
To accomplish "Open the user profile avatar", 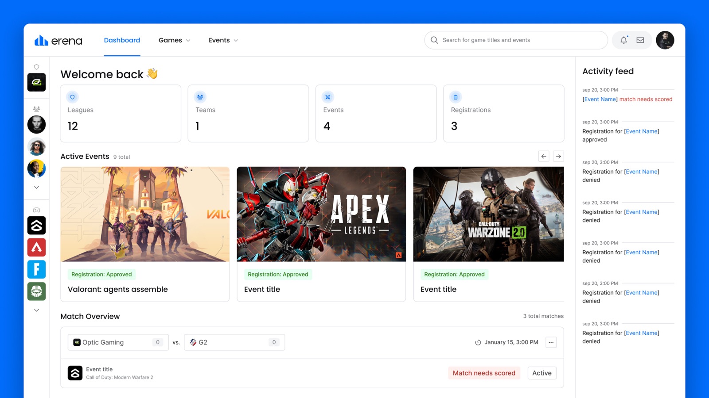I will (x=665, y=40).
